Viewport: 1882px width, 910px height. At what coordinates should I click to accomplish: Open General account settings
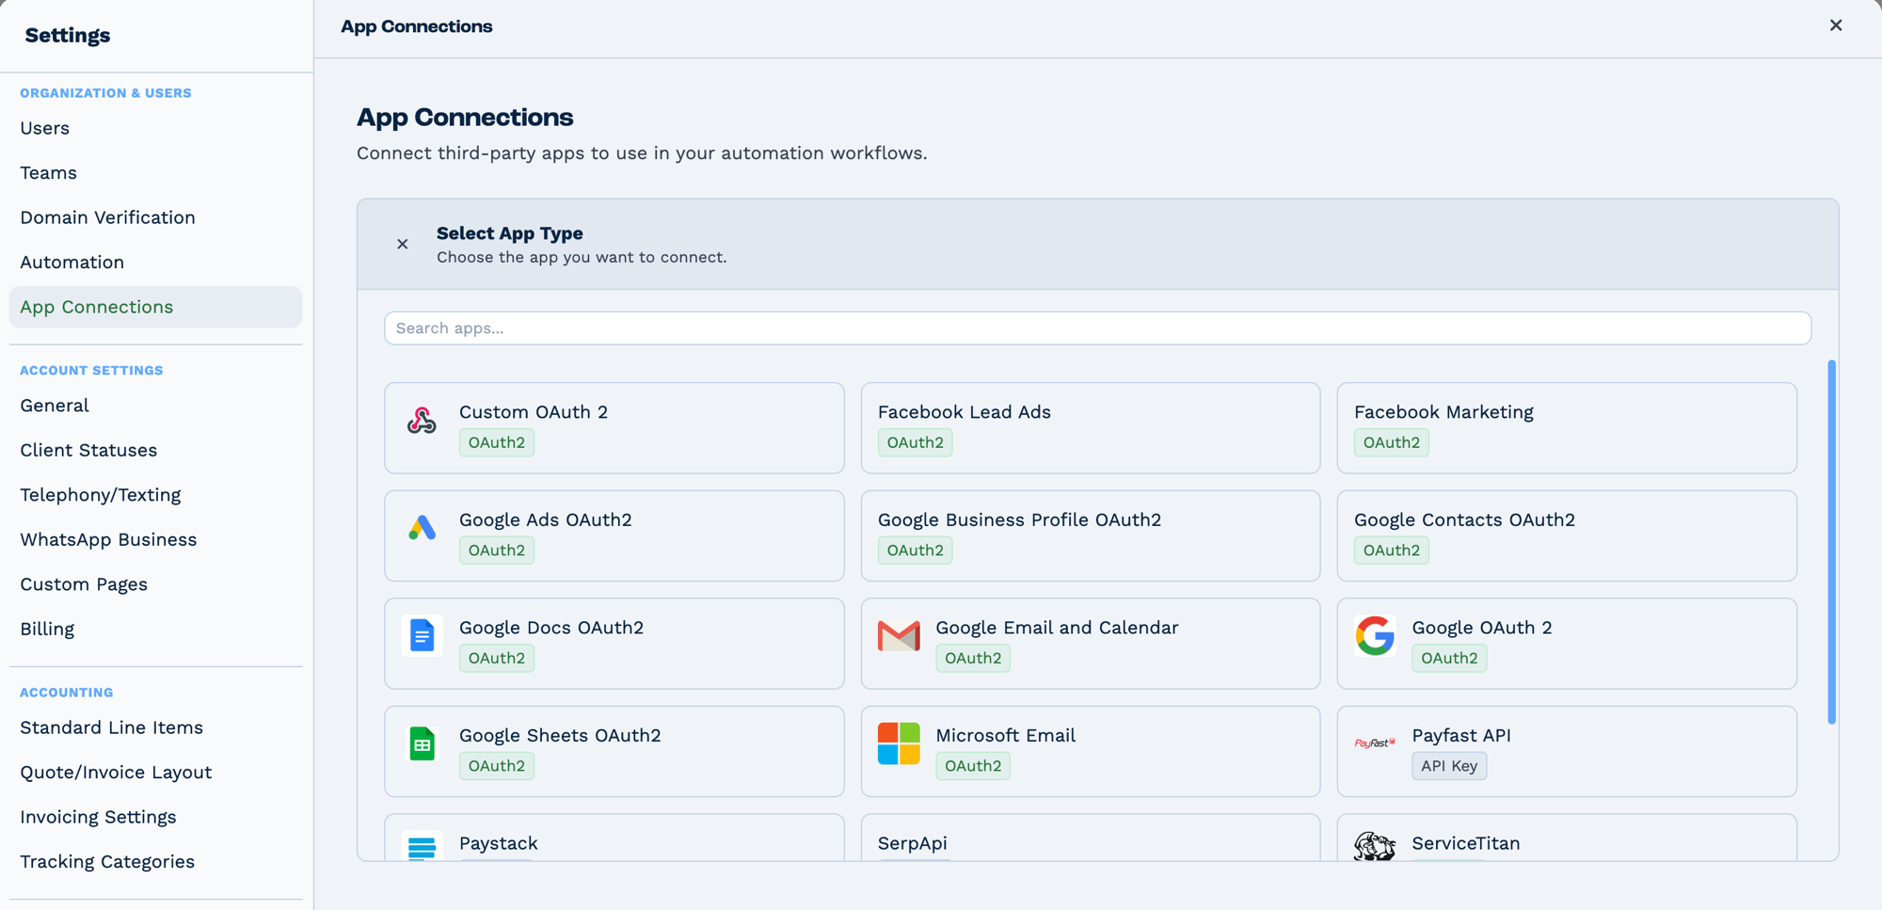[55, 406]
